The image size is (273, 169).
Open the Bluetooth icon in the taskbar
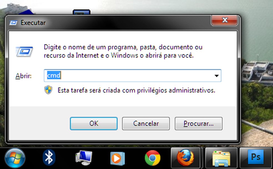click(49, 157)
